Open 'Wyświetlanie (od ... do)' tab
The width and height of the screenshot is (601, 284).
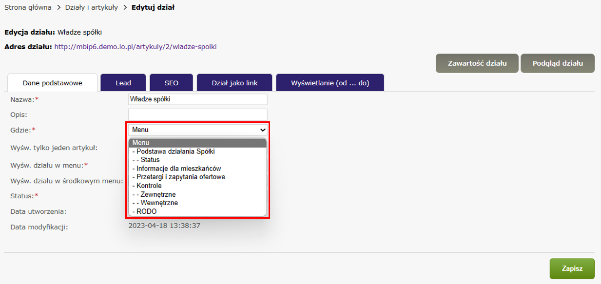(330, 83)
